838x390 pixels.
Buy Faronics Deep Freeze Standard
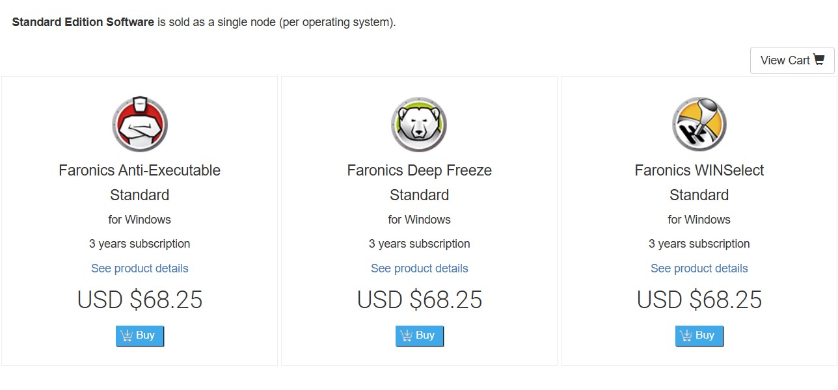(420, 335)
